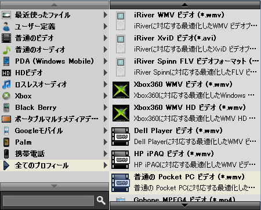Click the ロスレスオーディオ blue note icon

6,84
